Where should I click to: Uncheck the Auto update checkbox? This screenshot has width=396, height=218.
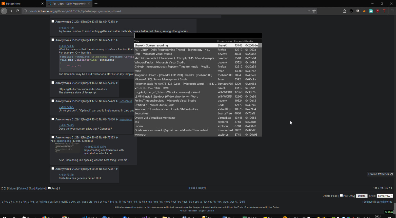tap(49, 188)
